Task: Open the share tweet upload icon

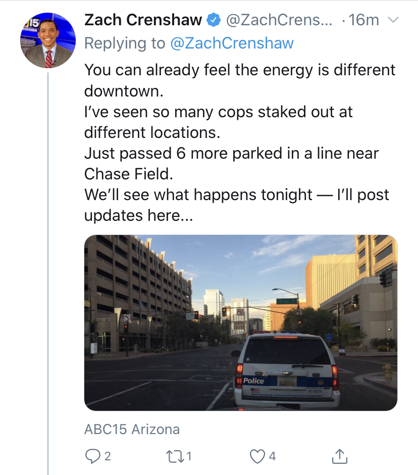Action: (x=340, y=456)
